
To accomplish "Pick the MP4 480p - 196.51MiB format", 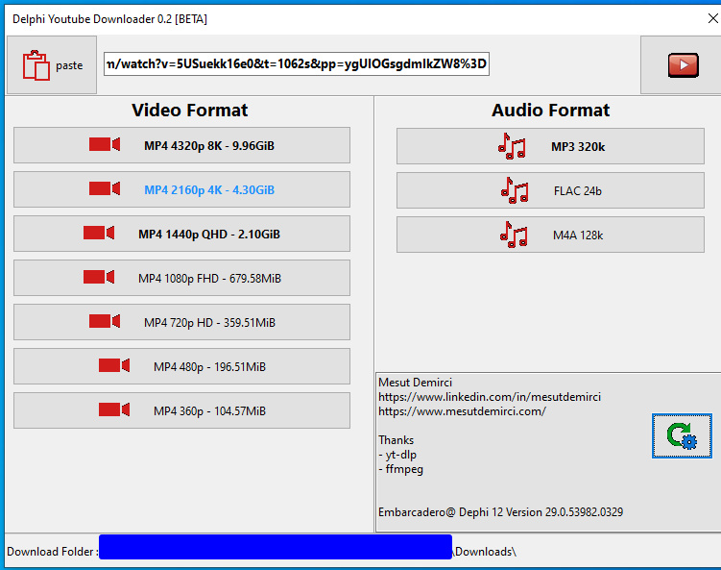I will (x=208, y=367).
